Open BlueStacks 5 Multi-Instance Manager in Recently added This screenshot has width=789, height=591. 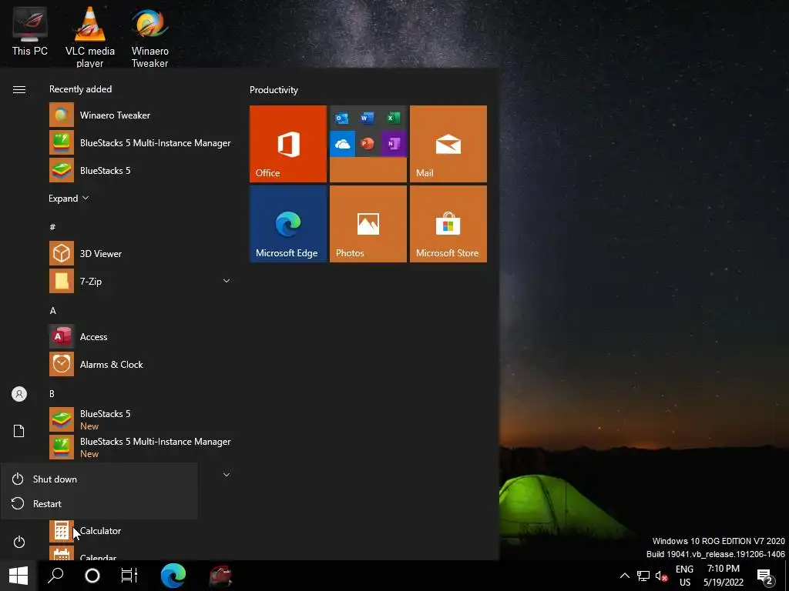click(141, 142)
